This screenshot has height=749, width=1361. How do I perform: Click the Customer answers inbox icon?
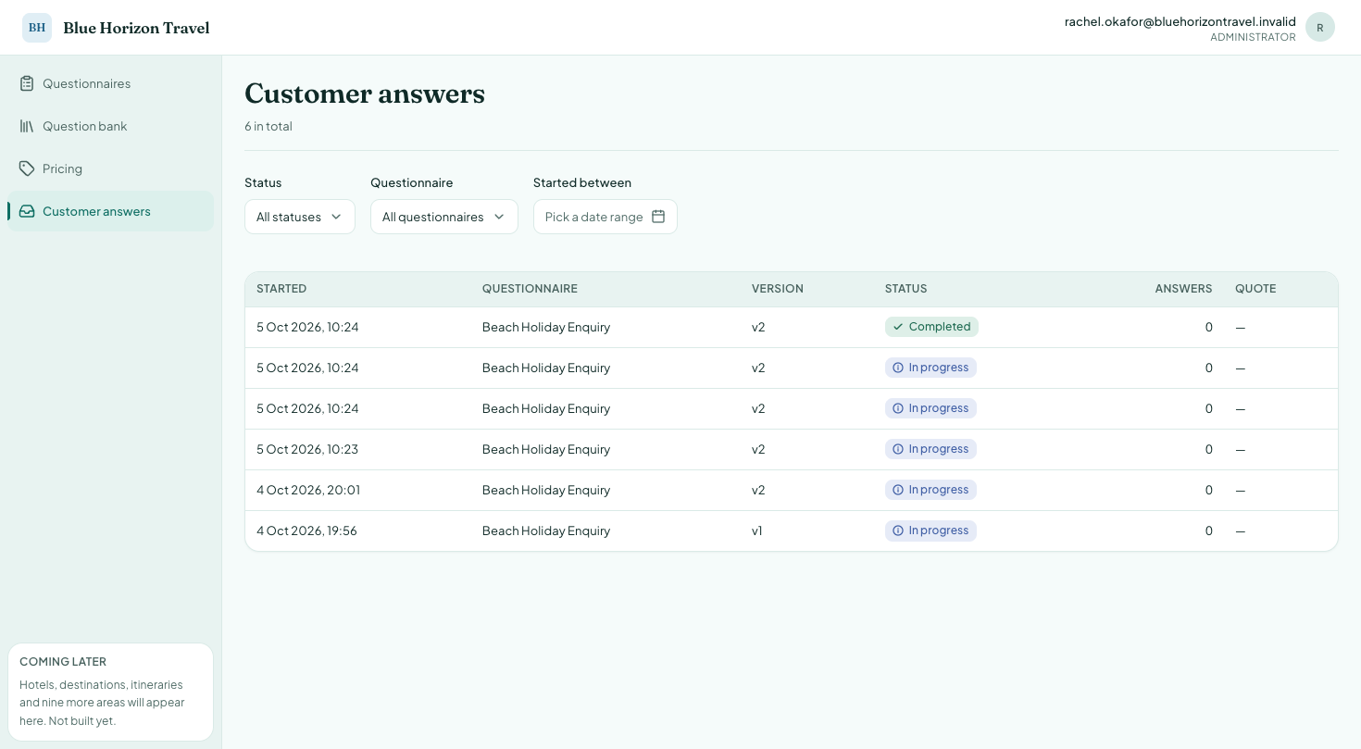pos(27,211)
